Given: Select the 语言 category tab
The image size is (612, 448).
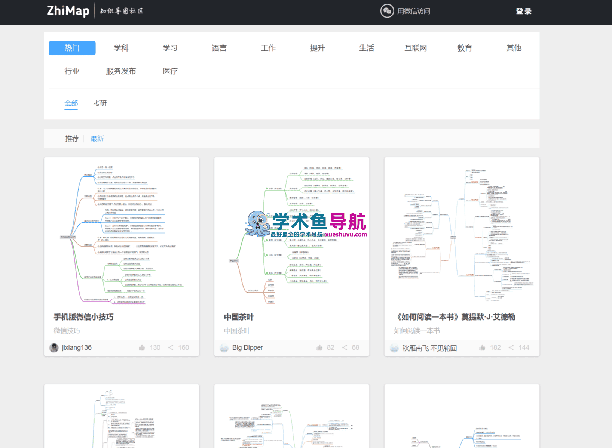Looking at the screenshot, I should [219, 48].
